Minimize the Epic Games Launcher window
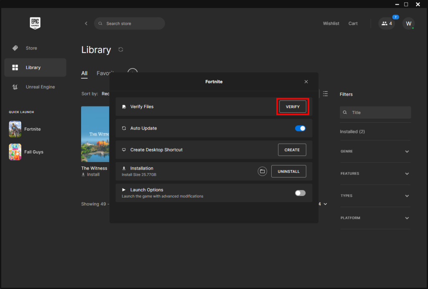The height and width of the screenshot is (289, 428). [397, 4]
